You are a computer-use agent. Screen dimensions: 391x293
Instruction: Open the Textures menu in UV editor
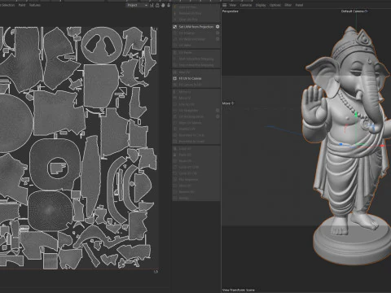35,5
